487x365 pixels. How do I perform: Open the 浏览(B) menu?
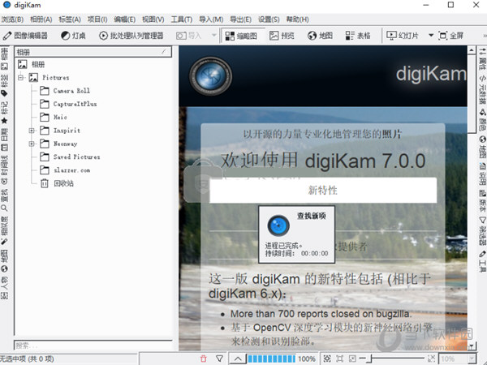pyautogui.click(x=12, y=19)
